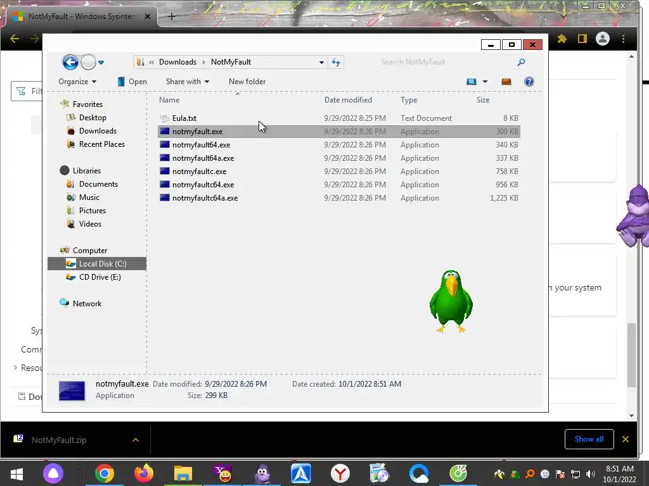Viewport: 649px width, 486px height.
Task: Select the notmyfault64.exe file icon
Action: (x=165, y=145)
